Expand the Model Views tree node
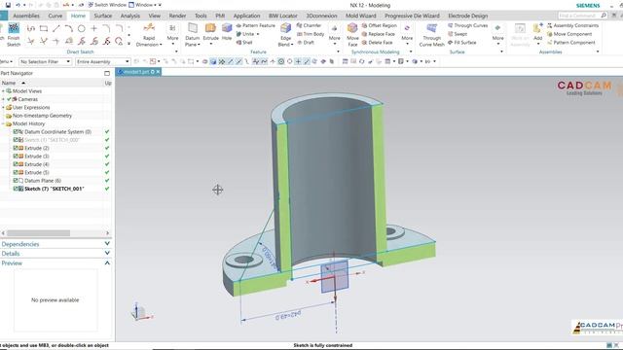The width and height of the screenshot is (623, 350). coord(3,91)
